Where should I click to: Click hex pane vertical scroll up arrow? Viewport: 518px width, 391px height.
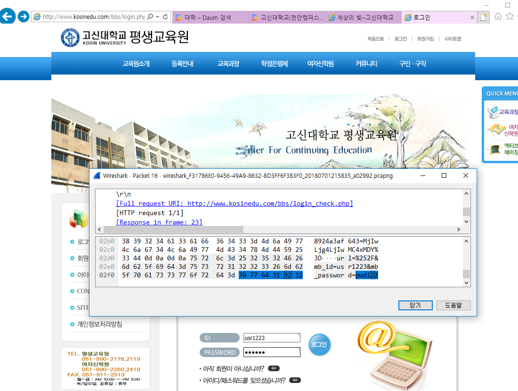tap(467, 241)
